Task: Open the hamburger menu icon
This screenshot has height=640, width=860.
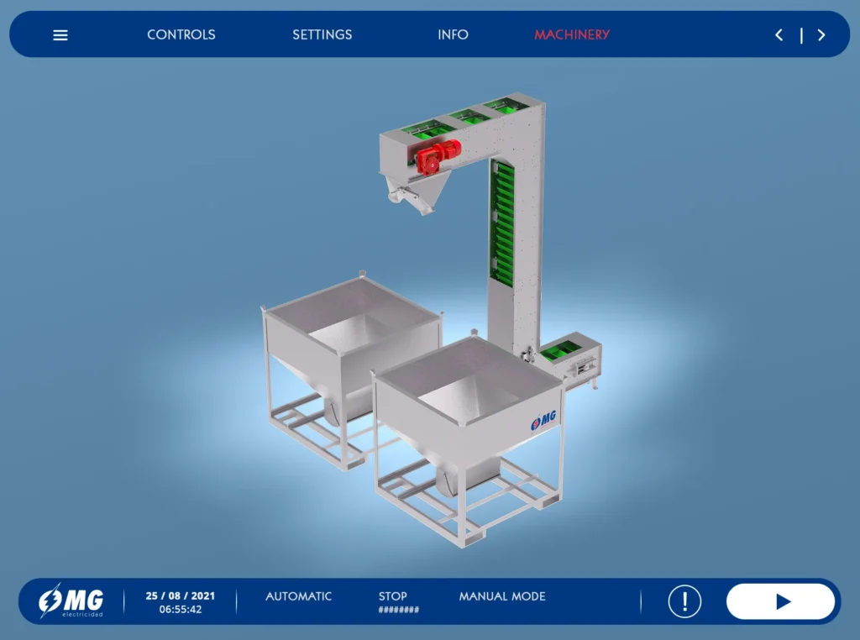Action: tap(60, 35)
